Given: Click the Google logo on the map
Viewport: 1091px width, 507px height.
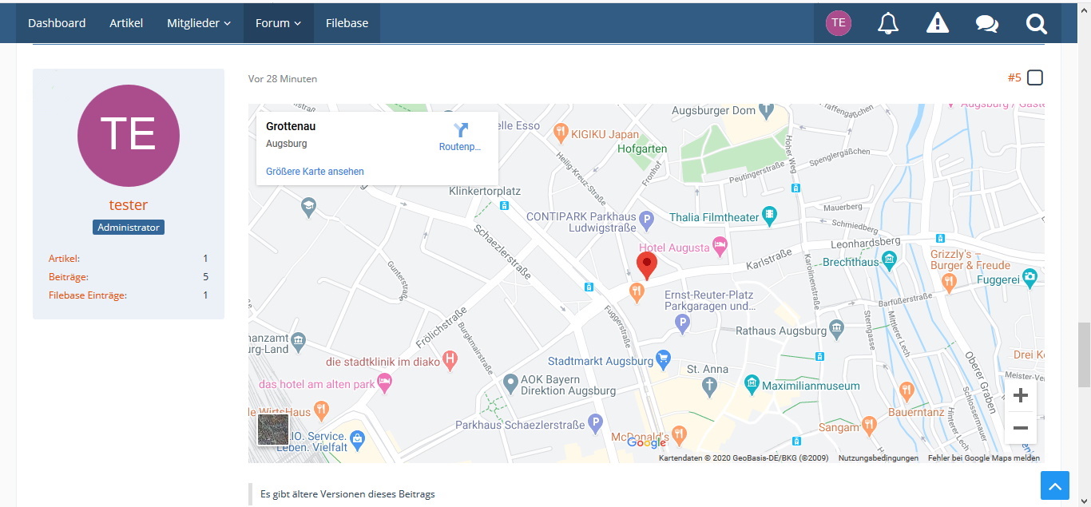Looking at the screenshot, I should pyautogui.click(x=646, y=442).
